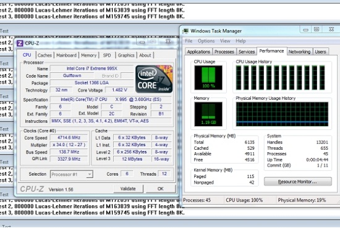The image size is (340, 228).
Task: Click the CPU Usage: 100% status bar entry
Action: click(244, 200)
